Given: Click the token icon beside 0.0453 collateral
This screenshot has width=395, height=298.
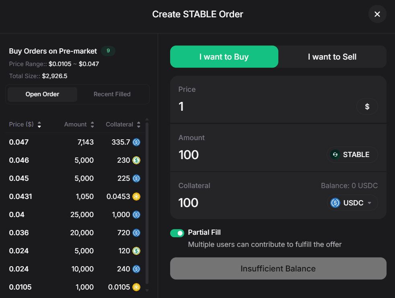Looking at the screenshot, I should click(x=136, y=197).
